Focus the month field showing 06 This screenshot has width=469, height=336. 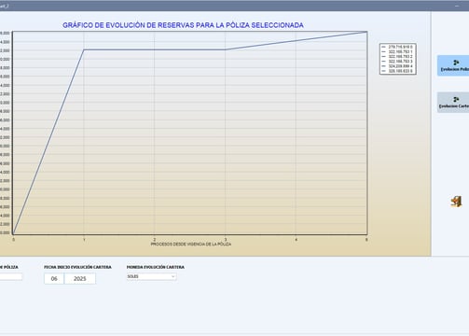[x=54, y=279]
